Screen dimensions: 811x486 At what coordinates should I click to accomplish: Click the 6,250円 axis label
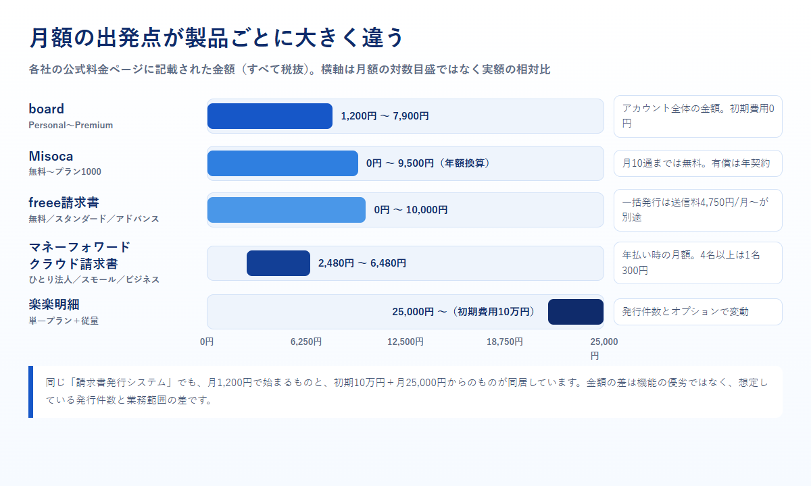(306, 342)
